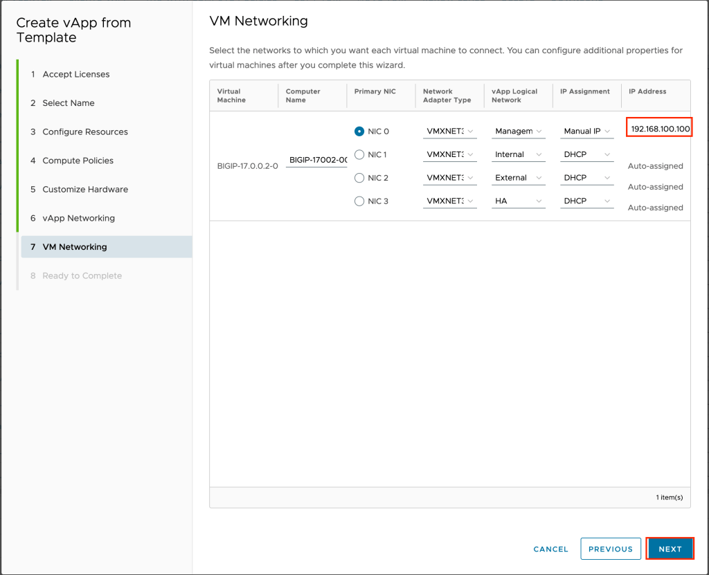
Task: Select NIC 2 as primary NIC
Action: point(359,178)
